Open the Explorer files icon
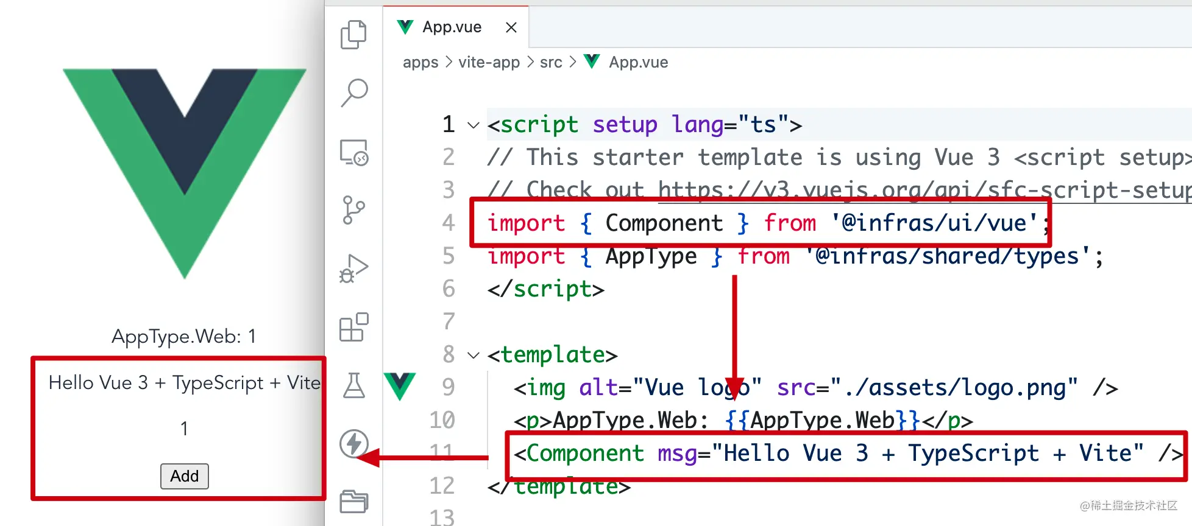 coord(353,35)
